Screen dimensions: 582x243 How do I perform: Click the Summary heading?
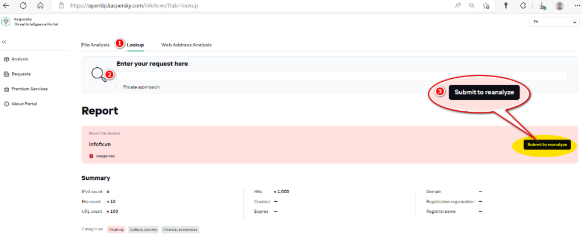96,178
